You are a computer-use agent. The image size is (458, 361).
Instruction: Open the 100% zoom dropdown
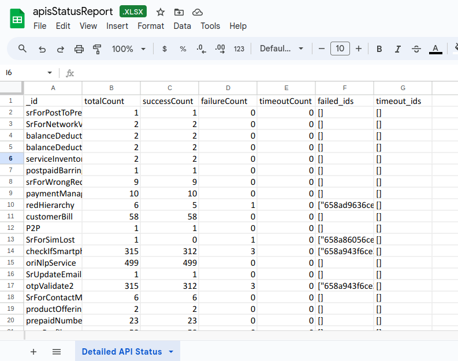(129, 49)
